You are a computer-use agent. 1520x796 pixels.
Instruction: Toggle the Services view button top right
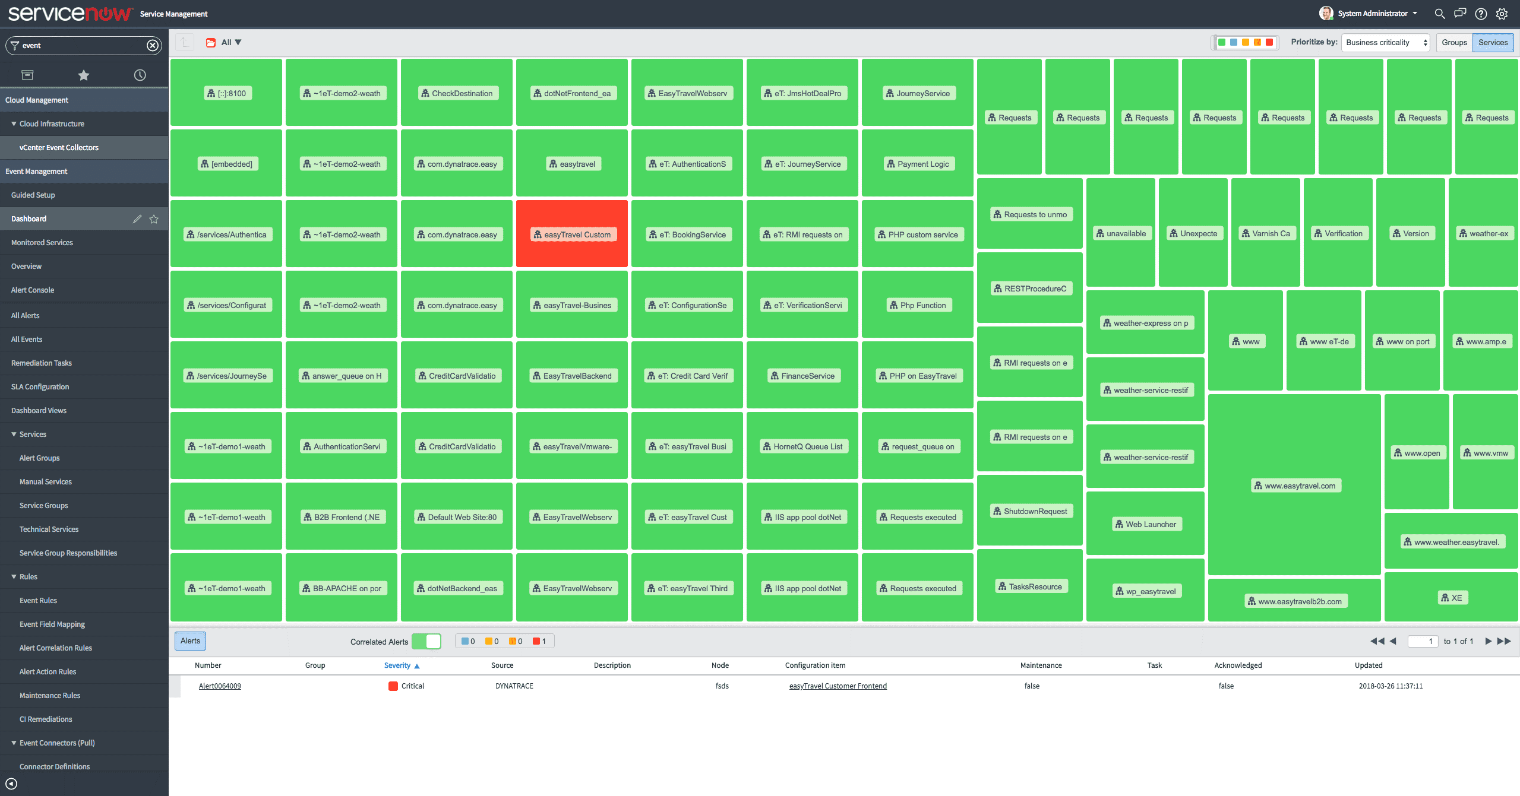click(1493, 42)
